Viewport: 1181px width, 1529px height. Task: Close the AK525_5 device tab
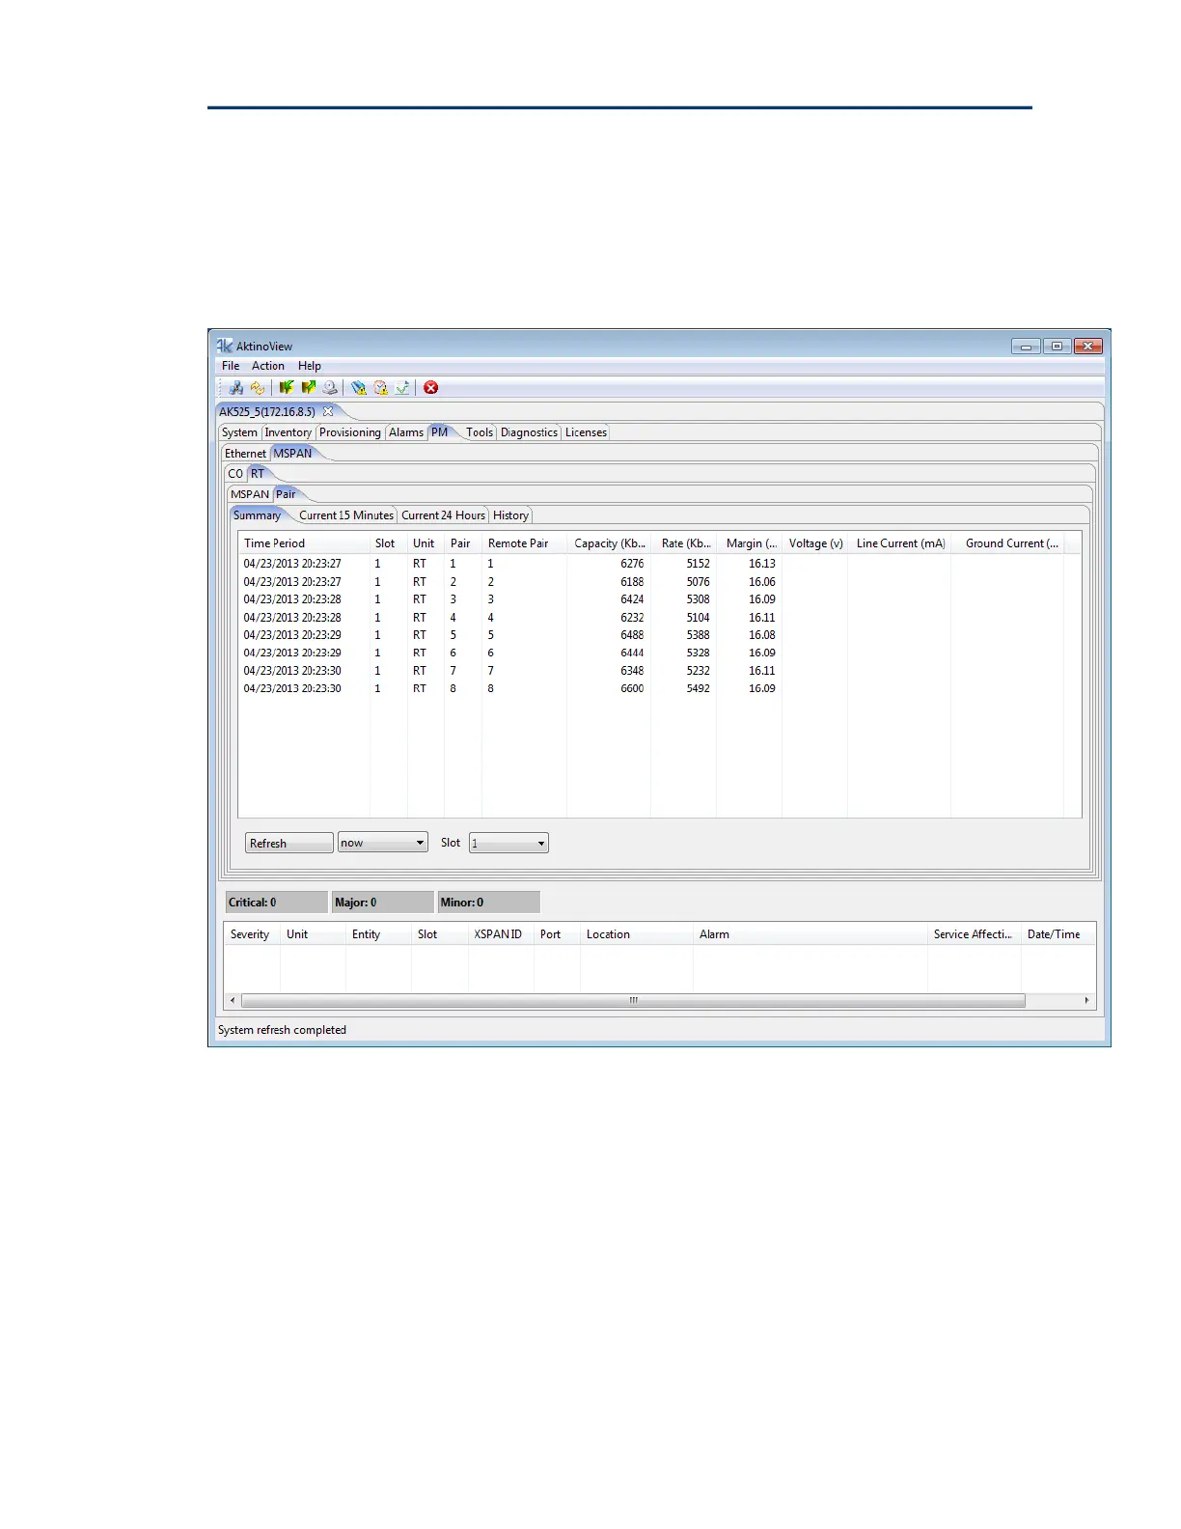point(328,411)
